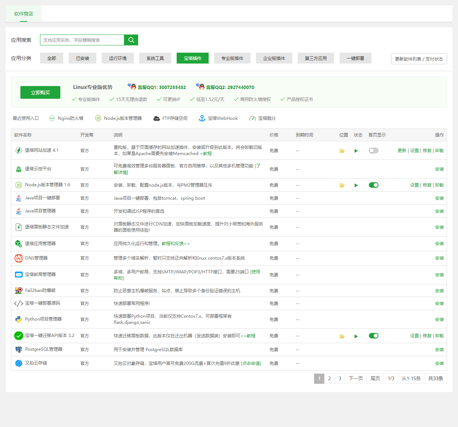Screen dimensions: 458x427
Task: Open folder location for 堡塔网站加速 4.1
Action: (342, 151)
